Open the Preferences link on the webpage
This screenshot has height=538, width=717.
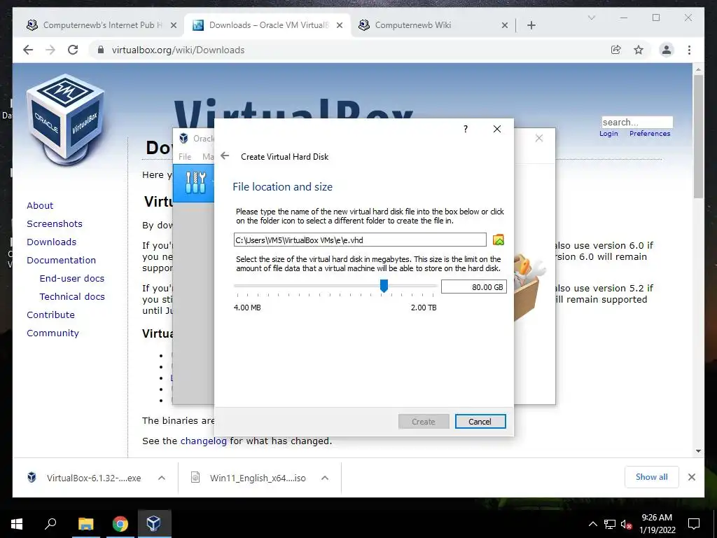(x=649, y=133)
